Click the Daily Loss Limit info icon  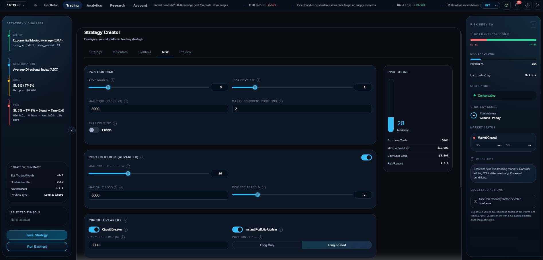[123, 237]
